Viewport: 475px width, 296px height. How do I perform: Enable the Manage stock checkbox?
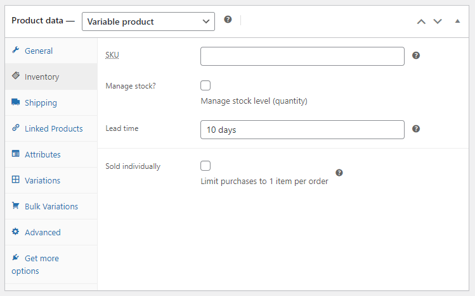[205, 85]
